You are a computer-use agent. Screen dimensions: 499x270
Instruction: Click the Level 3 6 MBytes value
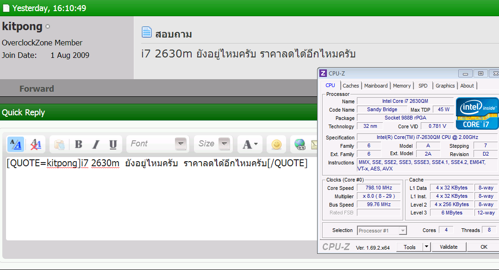452,213
